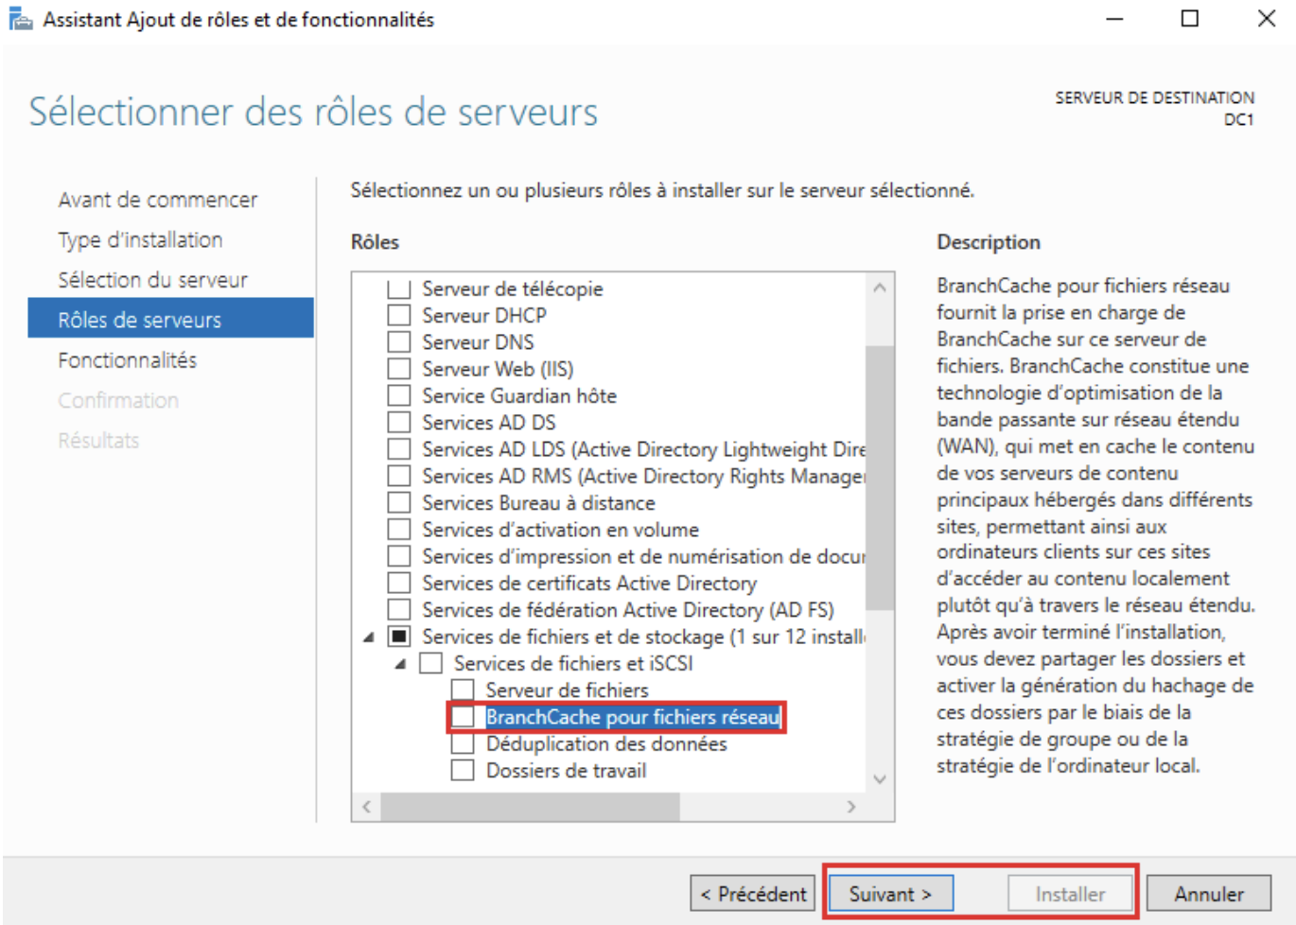1296x925 pixels.
Task: Close the wizard with the X icon
Action: (1266, 19)
